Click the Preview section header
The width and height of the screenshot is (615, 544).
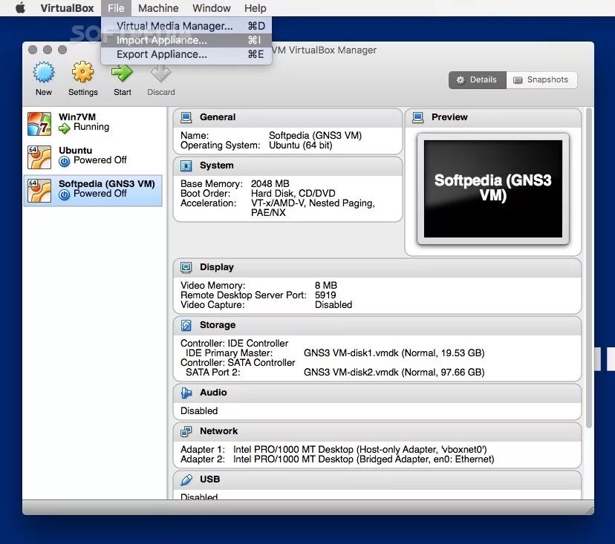pyautogui.click(x=492, y=117)
